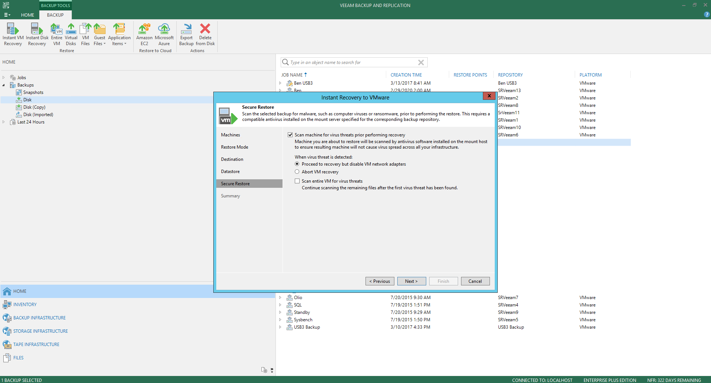Switch to BACKUP ribbon tab
The width and height of the screenshot is (711, 383).
click(55, 15)
